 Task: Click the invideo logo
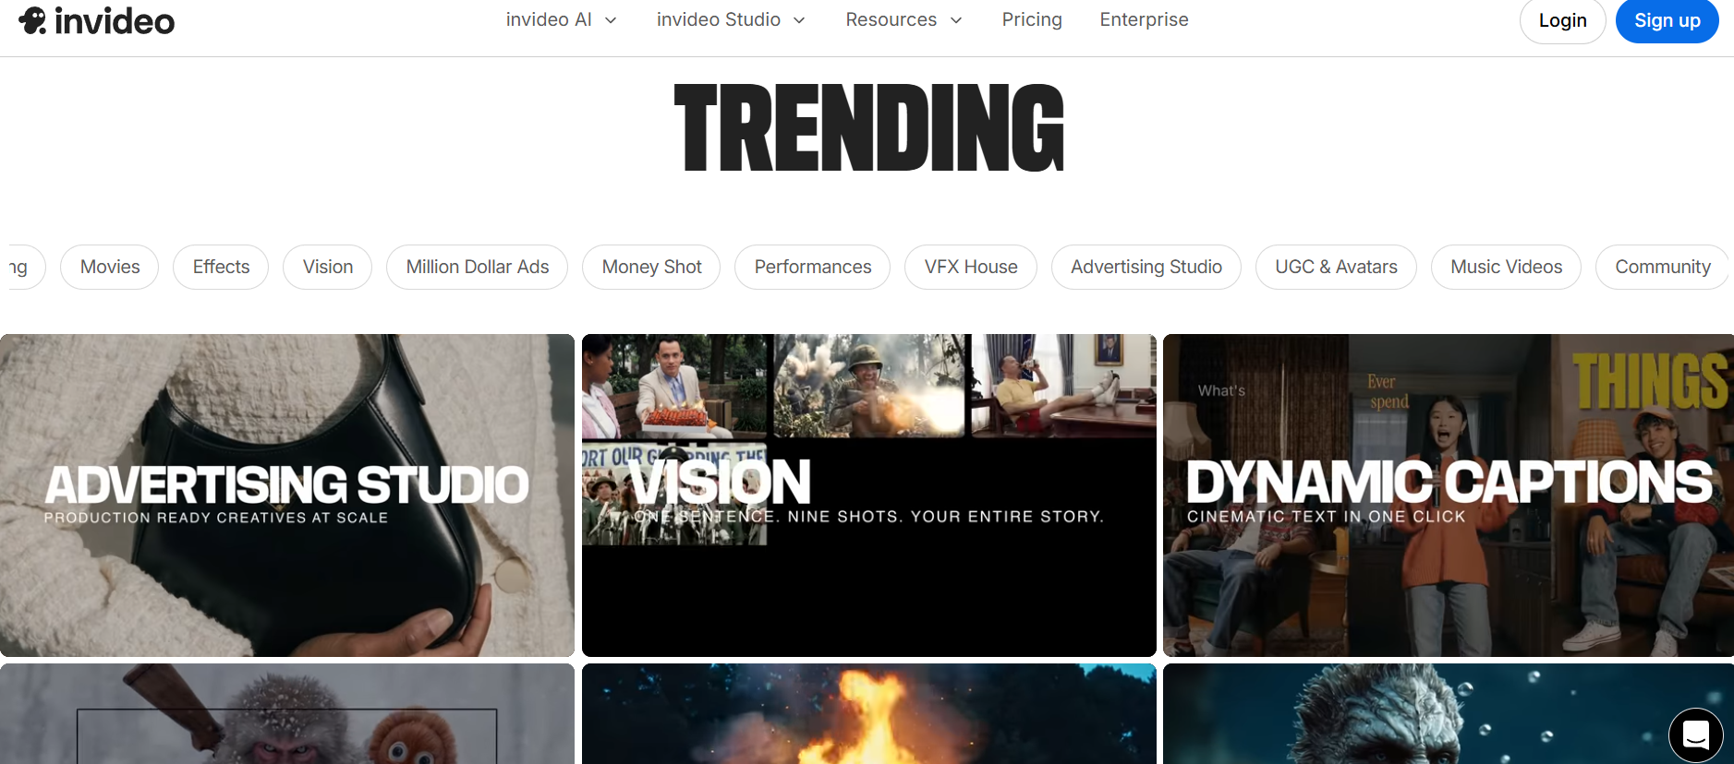96,20
